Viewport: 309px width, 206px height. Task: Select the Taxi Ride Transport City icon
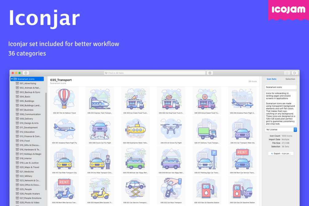tap(65, 160)
